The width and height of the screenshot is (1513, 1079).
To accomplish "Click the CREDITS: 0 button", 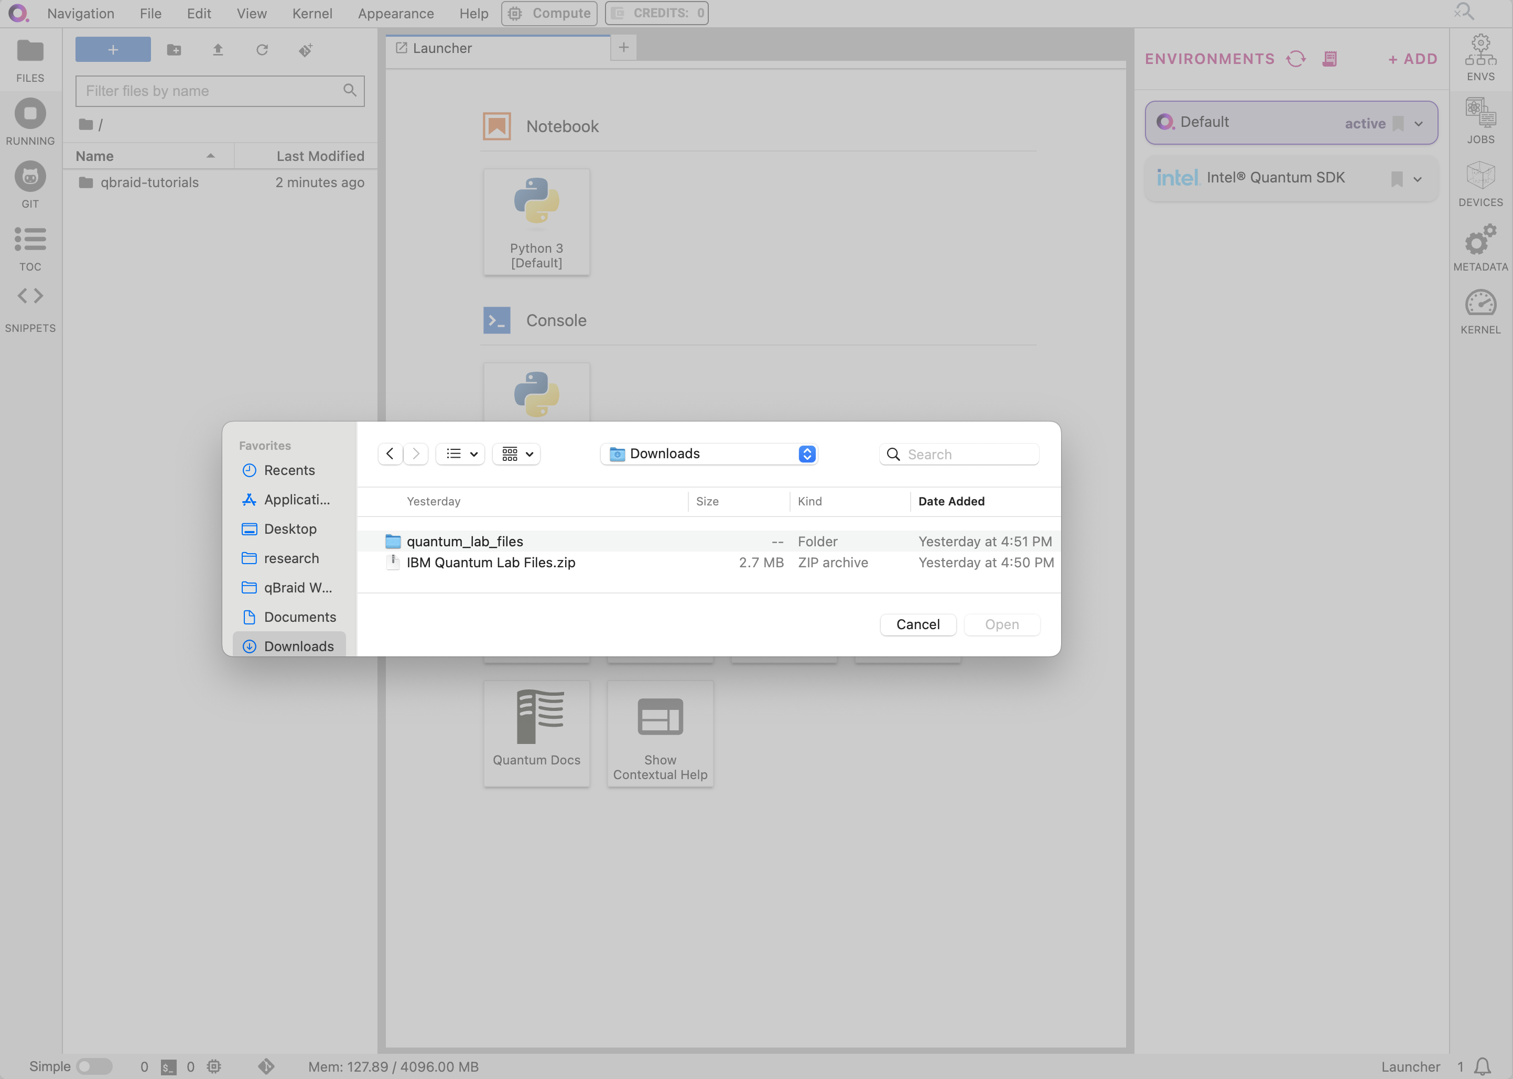I will (656, 13).
